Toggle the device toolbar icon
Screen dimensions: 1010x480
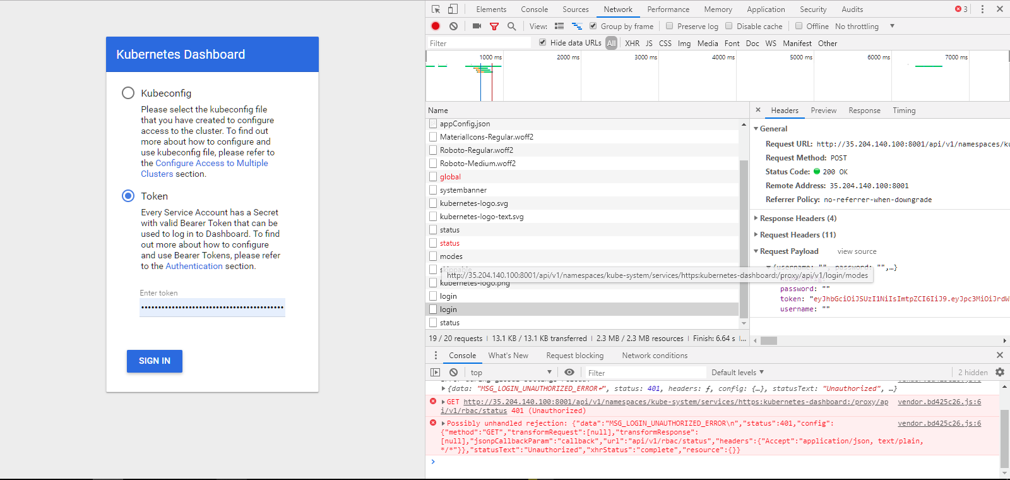tap(453, 9)
